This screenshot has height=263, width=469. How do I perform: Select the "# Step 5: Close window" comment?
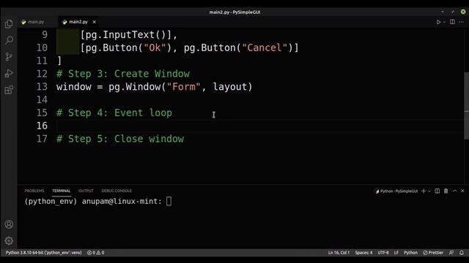120,139
